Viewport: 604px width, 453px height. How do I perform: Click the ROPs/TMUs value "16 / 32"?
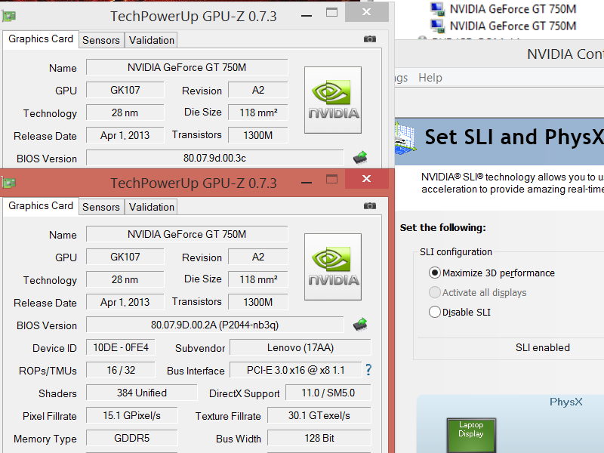(121, 370)
